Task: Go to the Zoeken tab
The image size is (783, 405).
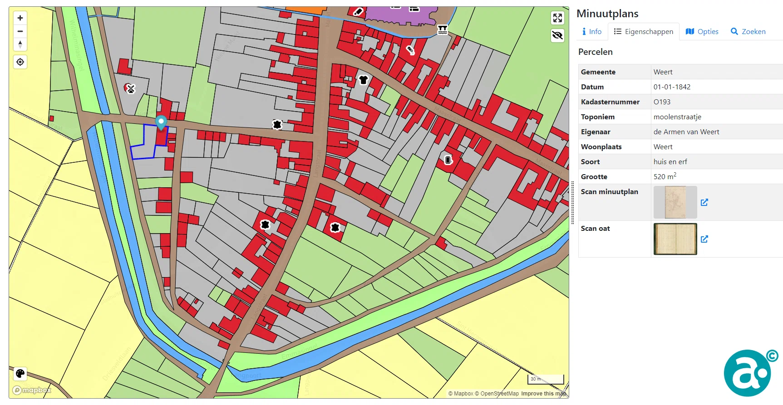Action: coord(748,31)
